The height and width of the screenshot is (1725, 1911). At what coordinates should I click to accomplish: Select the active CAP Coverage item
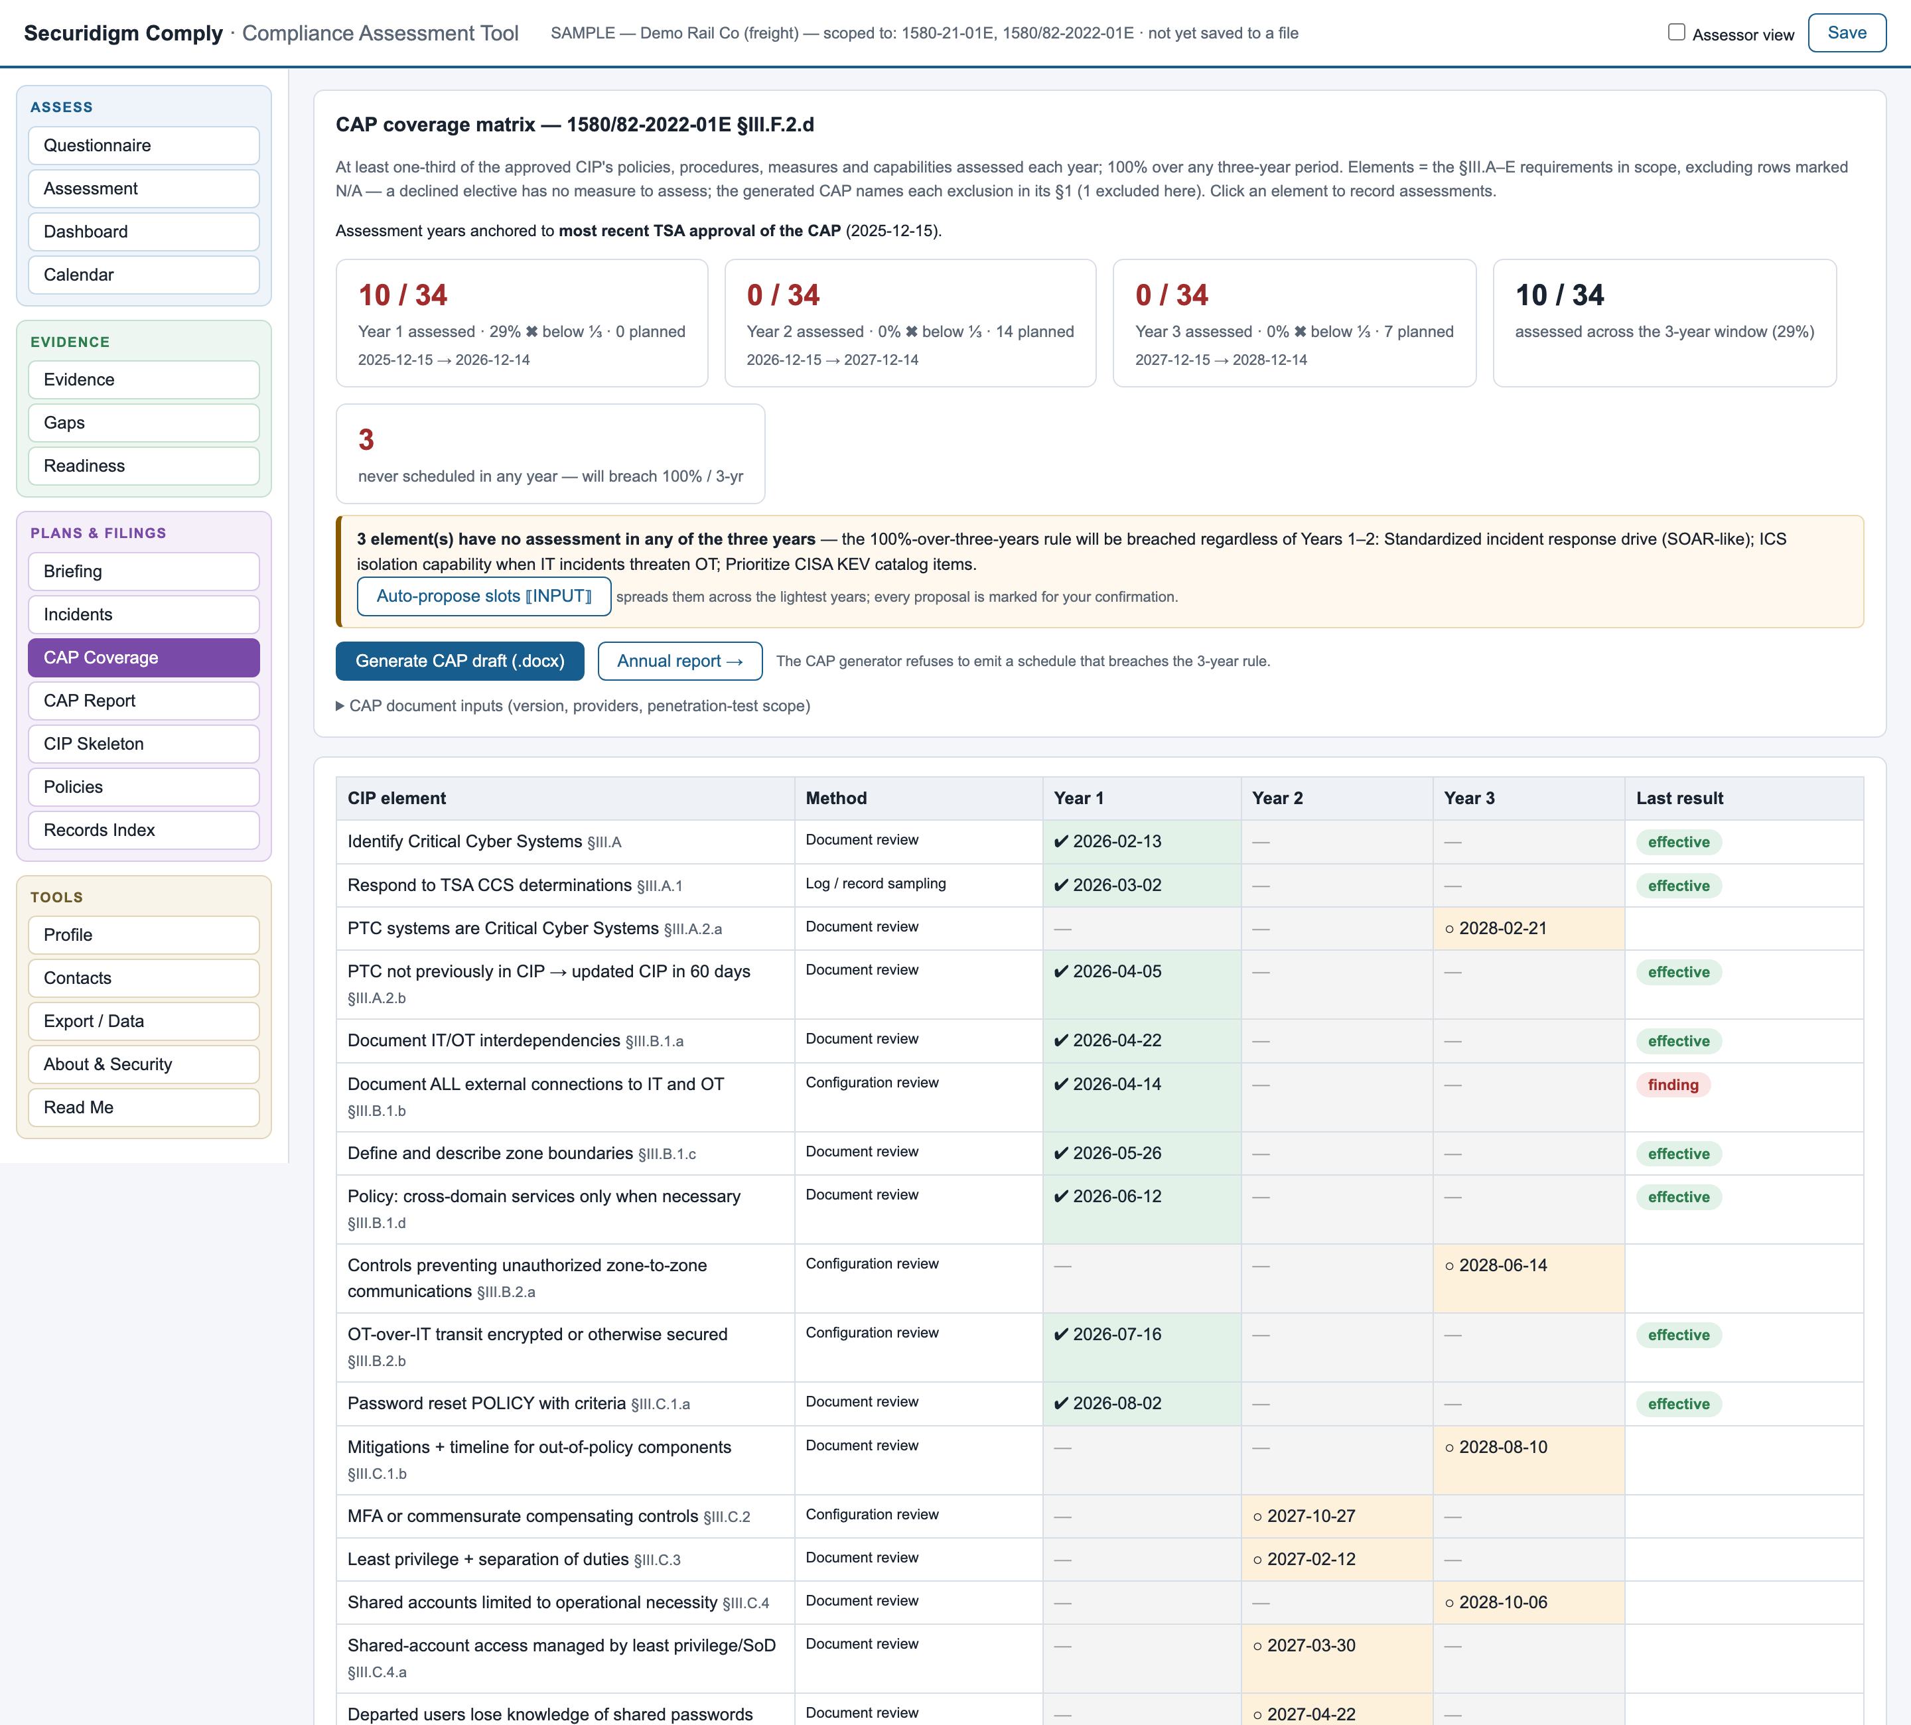pos(144,657)
